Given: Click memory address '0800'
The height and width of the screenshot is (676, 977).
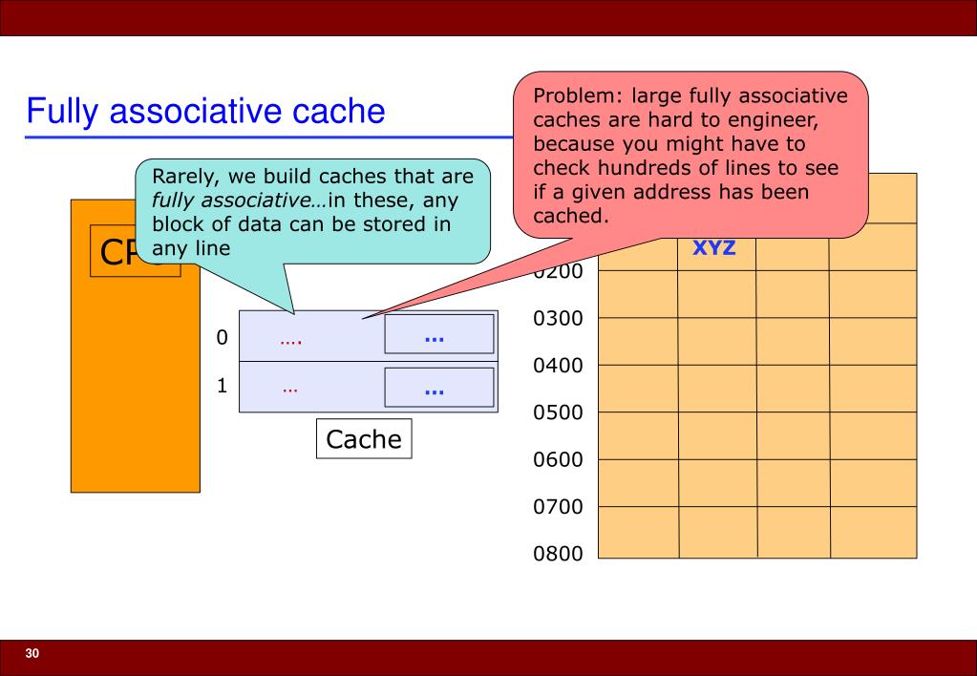Looking at the screenshot, I should tap(558, 553).
